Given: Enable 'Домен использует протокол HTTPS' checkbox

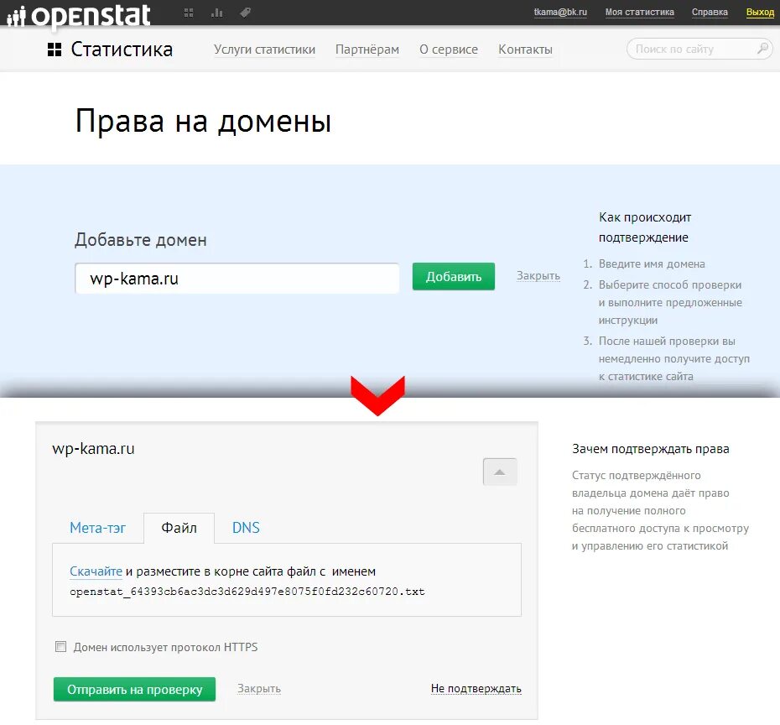Looking at the screenshot, I should 60,646.
